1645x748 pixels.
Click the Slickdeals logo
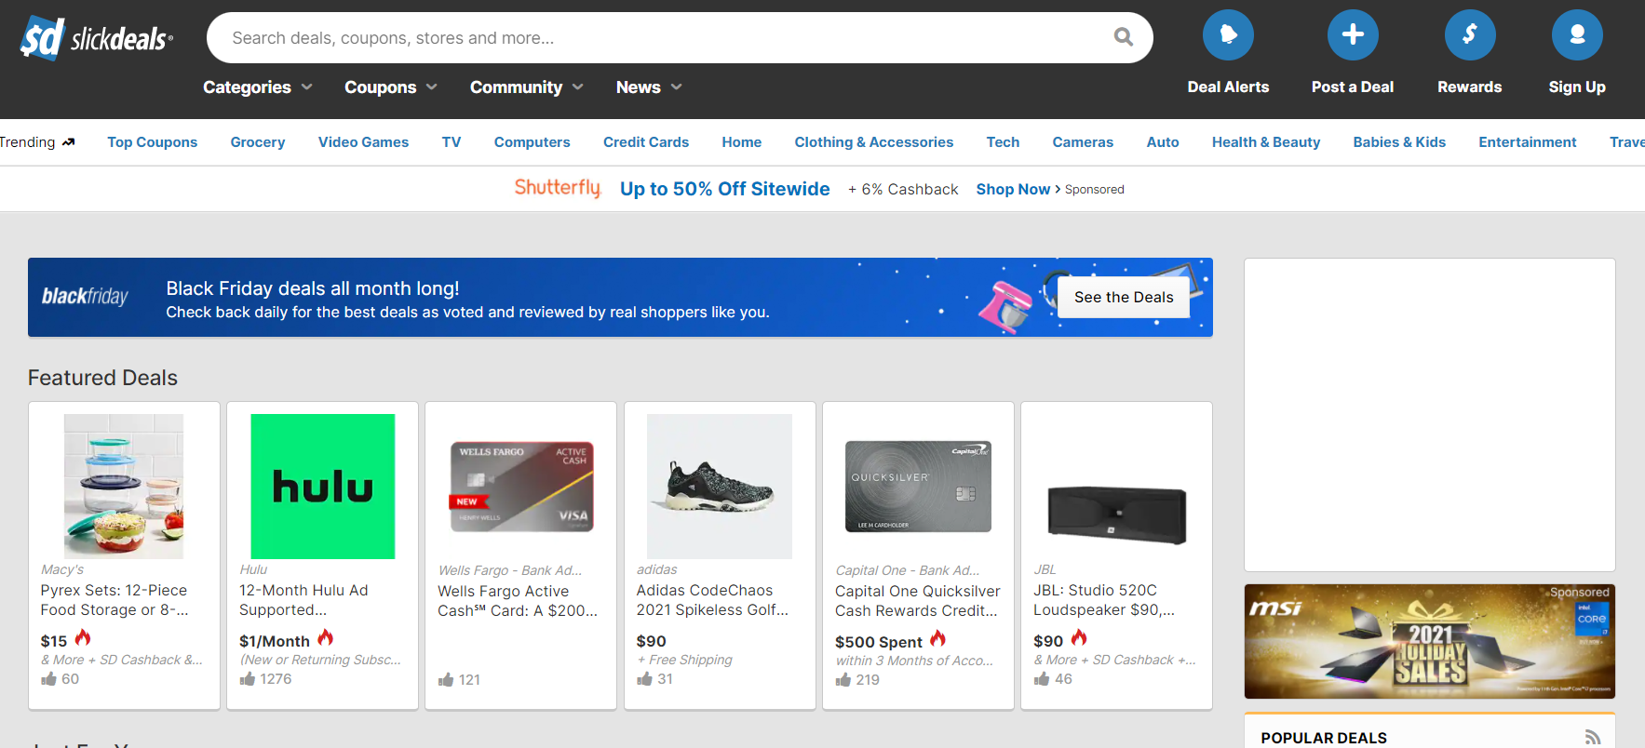click(96, 38)
